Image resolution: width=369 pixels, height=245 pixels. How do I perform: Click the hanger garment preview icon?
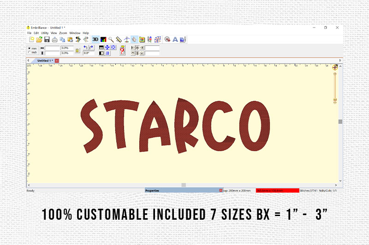tap(126, 40)
